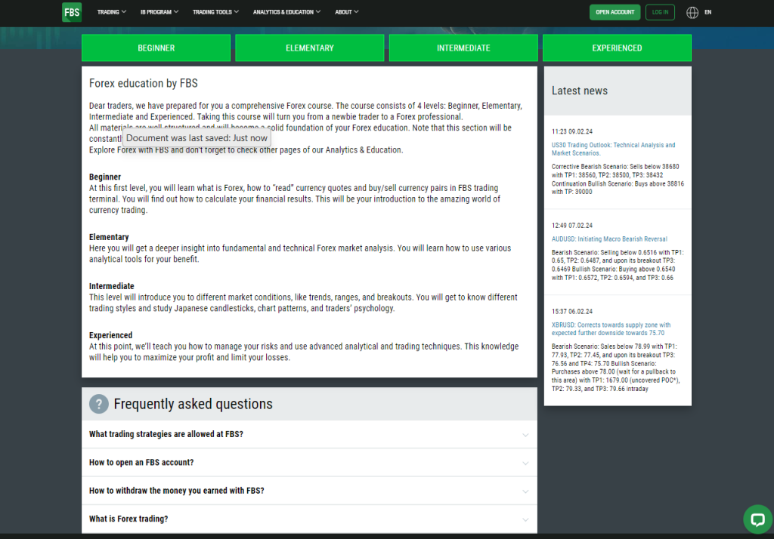Image resolution: width=774 pixels, height=539 pixels.
Task: Expand 'How to open an FBS account' chevron
Action: click(525, 463)
